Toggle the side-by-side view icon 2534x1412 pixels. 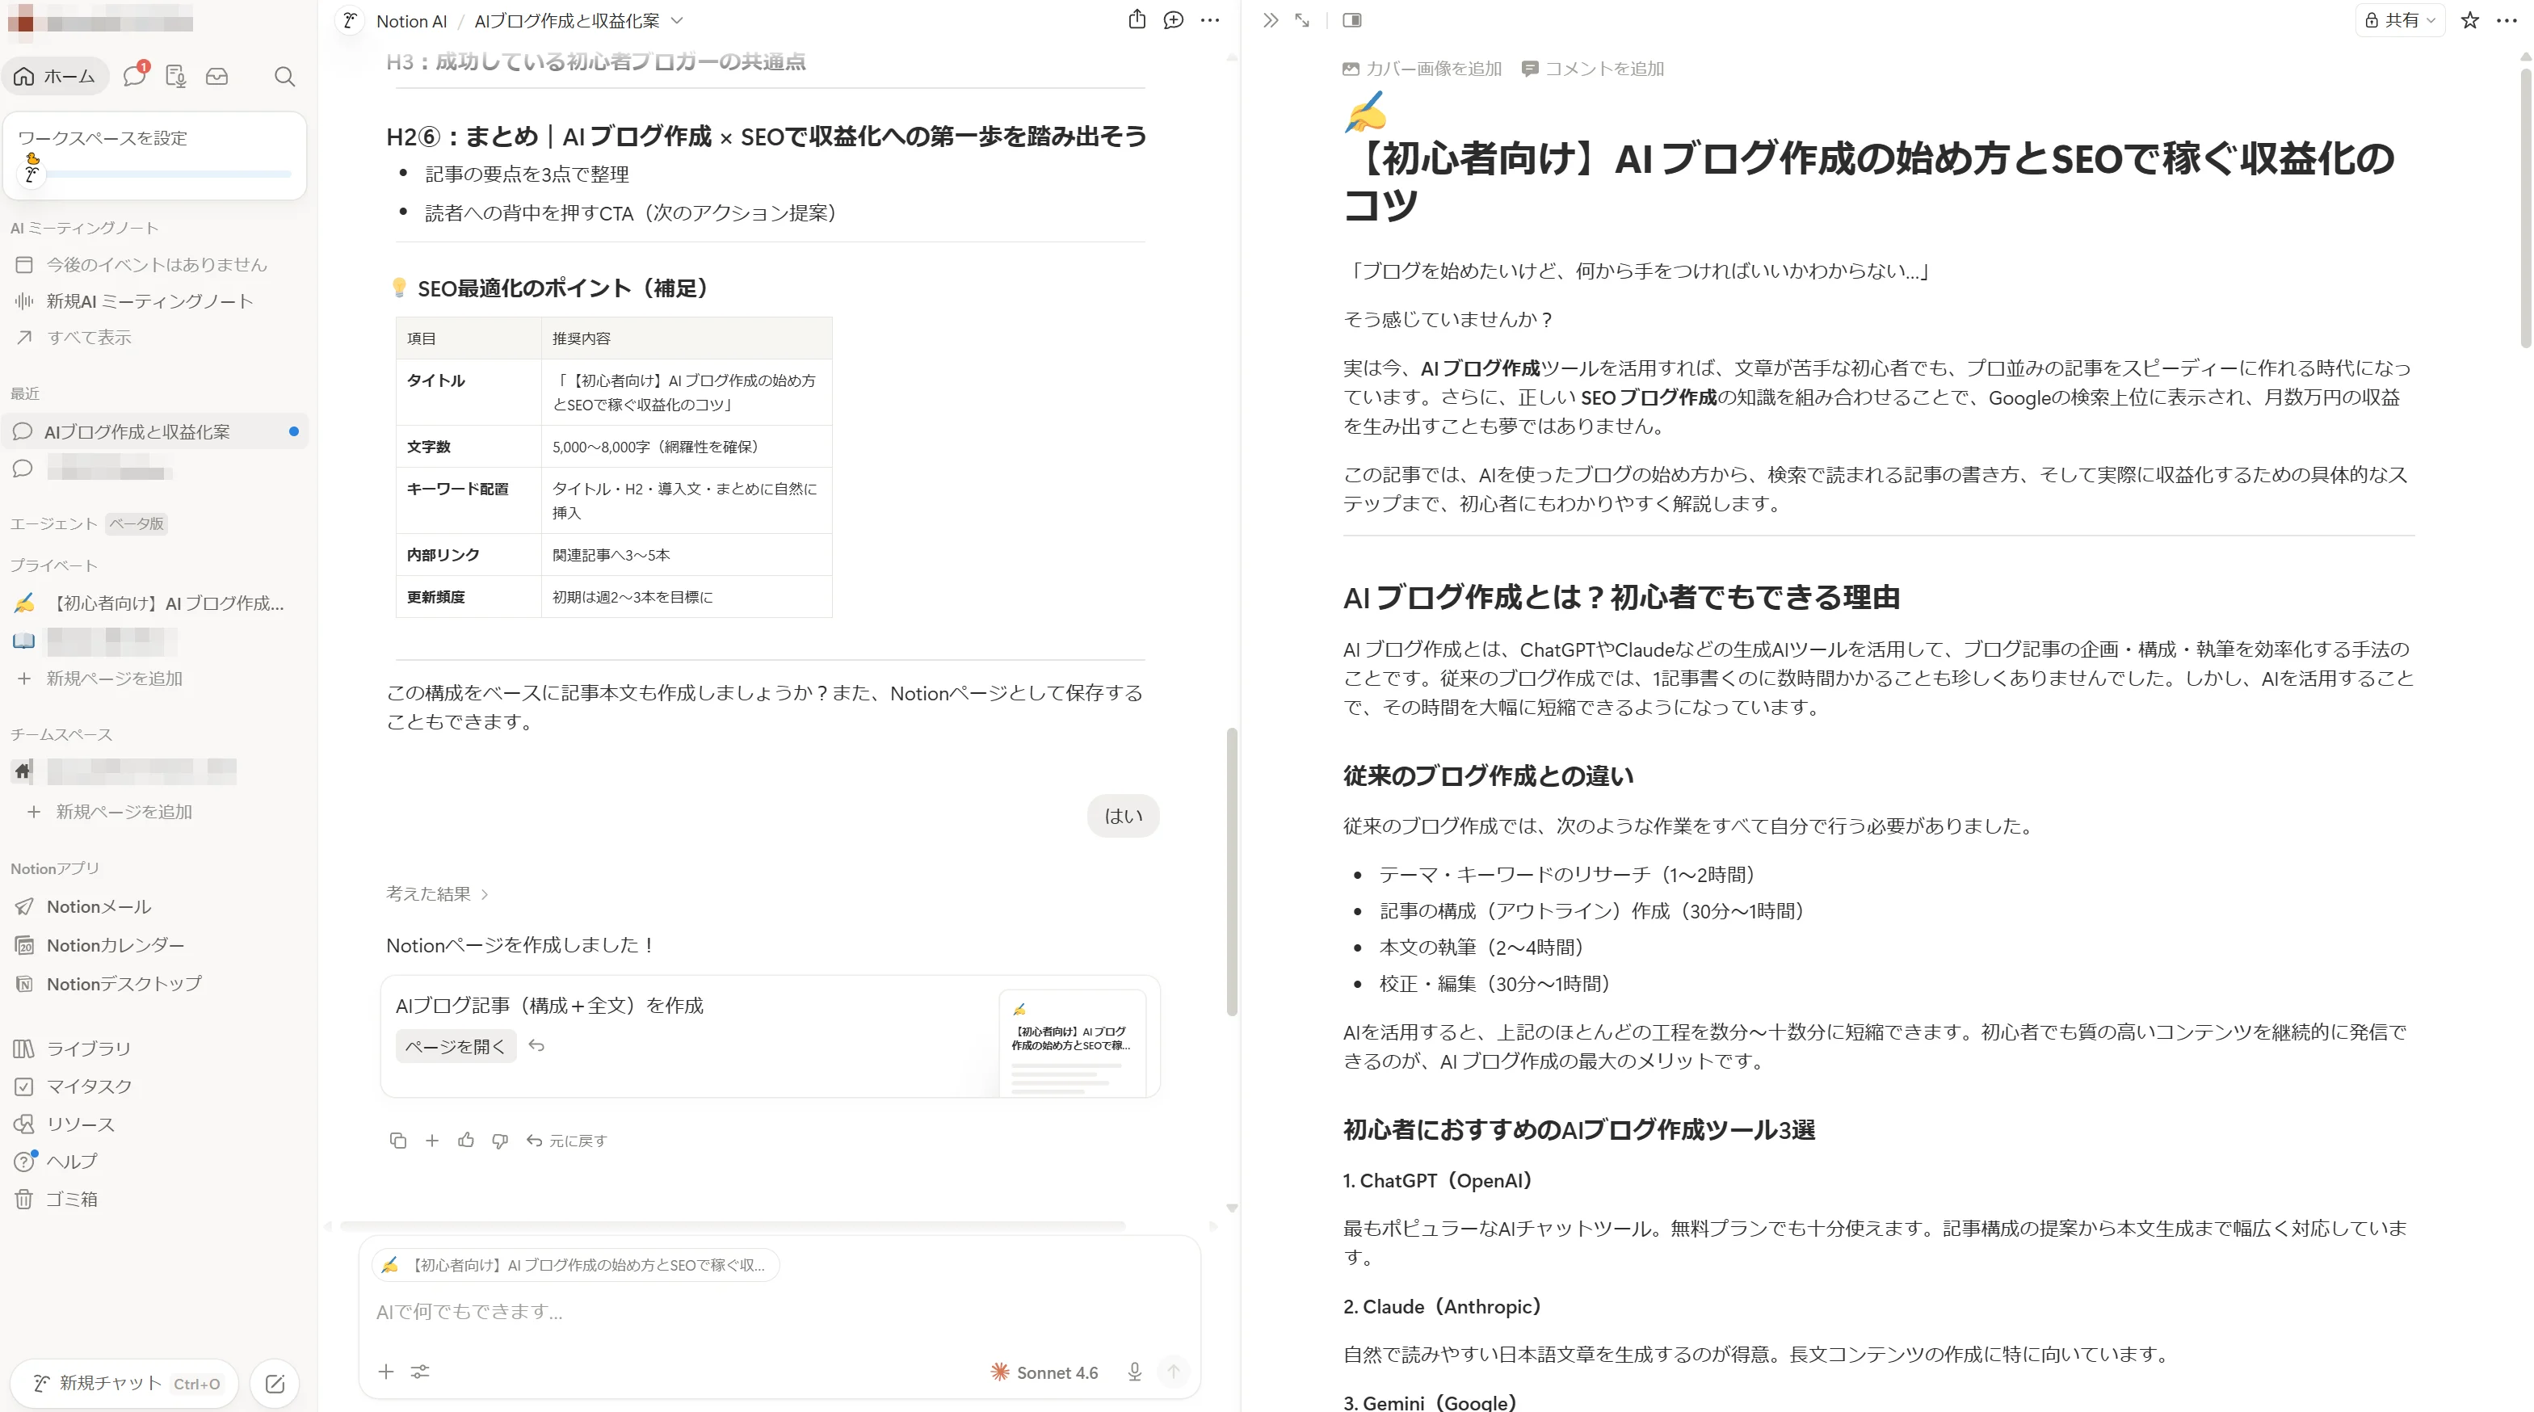coord(1351,19)
